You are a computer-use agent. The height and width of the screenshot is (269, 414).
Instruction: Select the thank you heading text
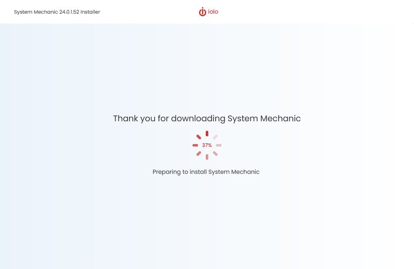pyautogui.click(x=207, y=119)
